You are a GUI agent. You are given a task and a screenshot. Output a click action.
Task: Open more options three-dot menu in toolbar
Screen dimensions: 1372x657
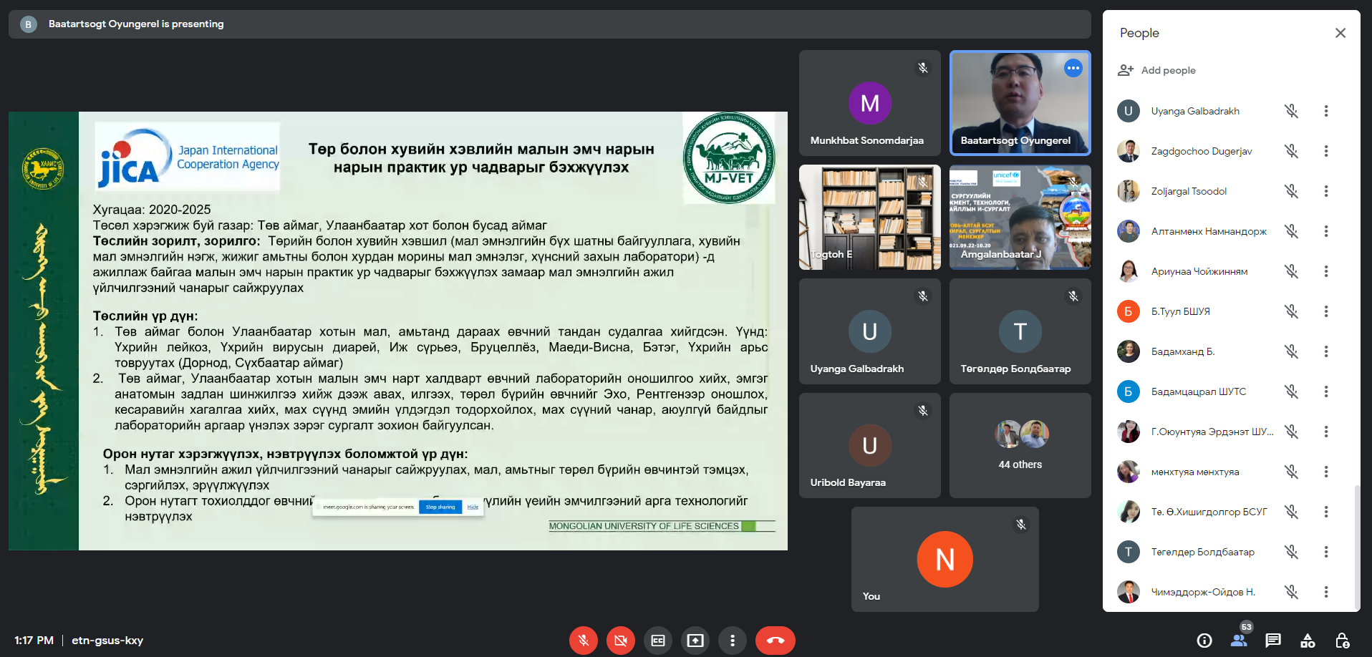732,641
